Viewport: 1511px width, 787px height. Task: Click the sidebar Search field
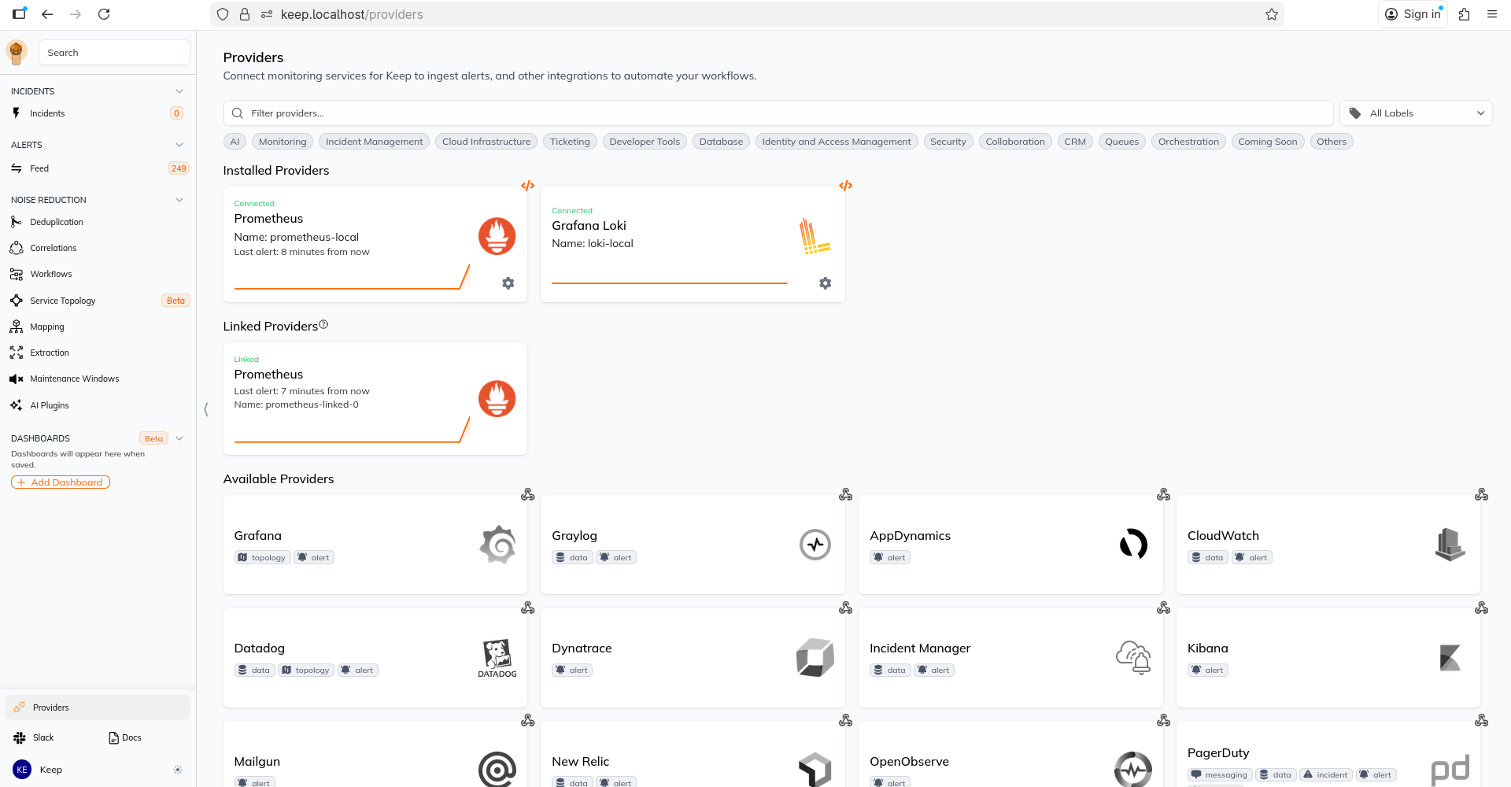coord(114,53)
